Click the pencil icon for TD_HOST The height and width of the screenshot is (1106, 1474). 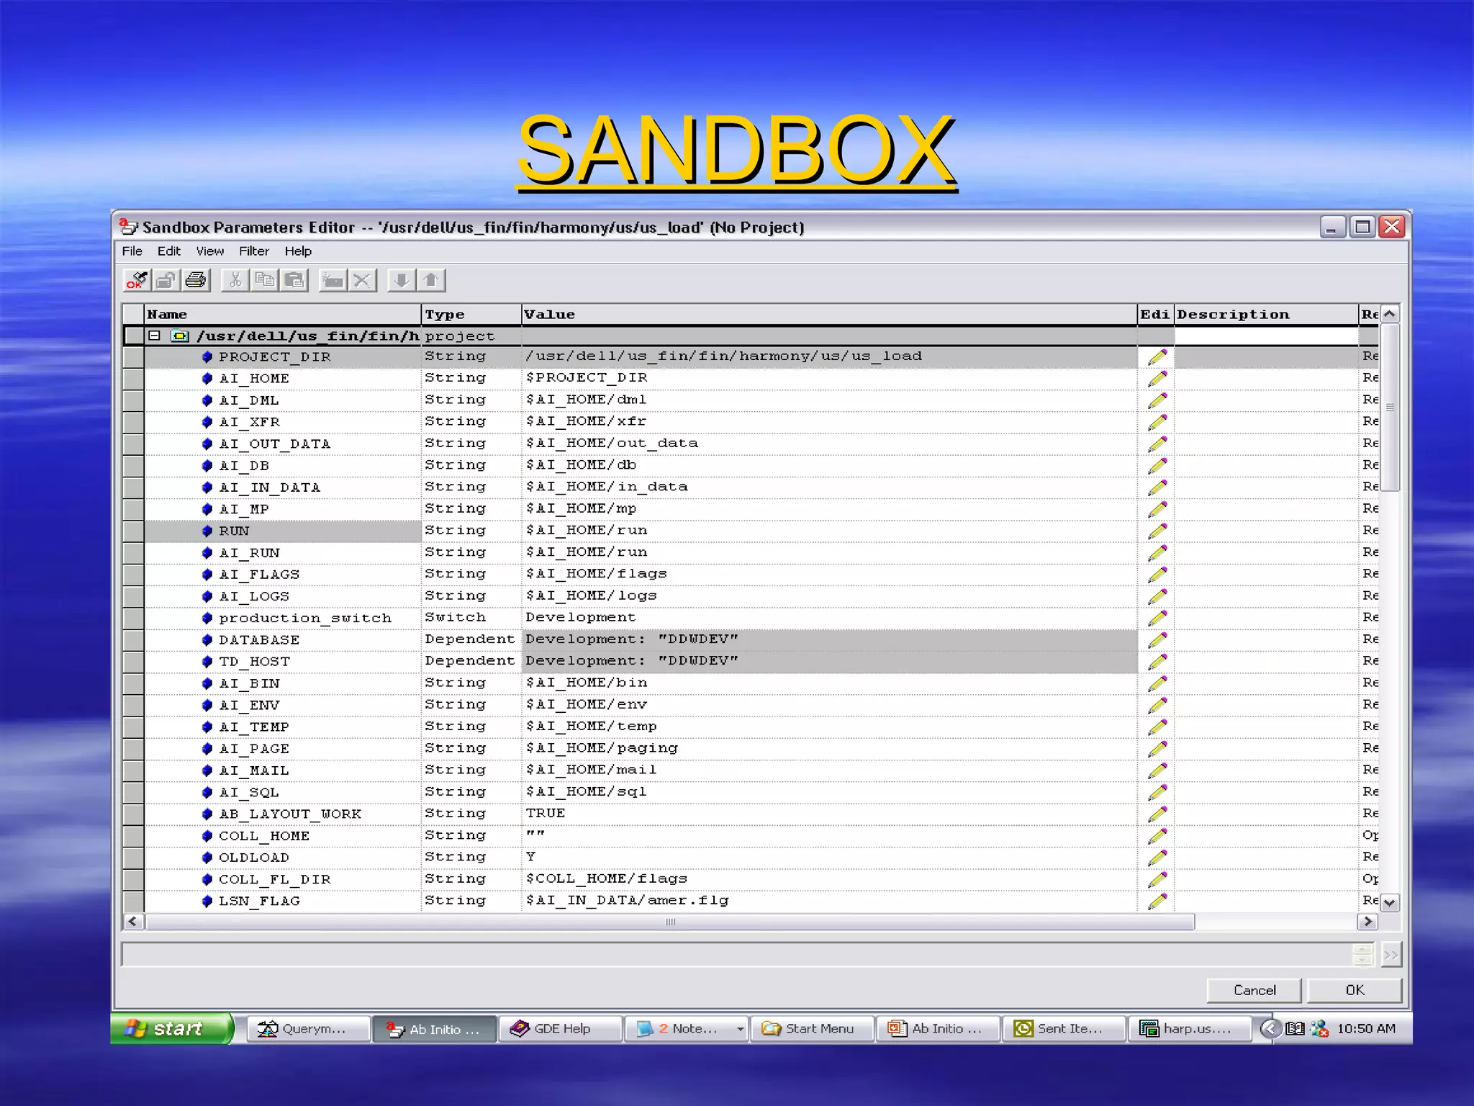click(1157, 661)
